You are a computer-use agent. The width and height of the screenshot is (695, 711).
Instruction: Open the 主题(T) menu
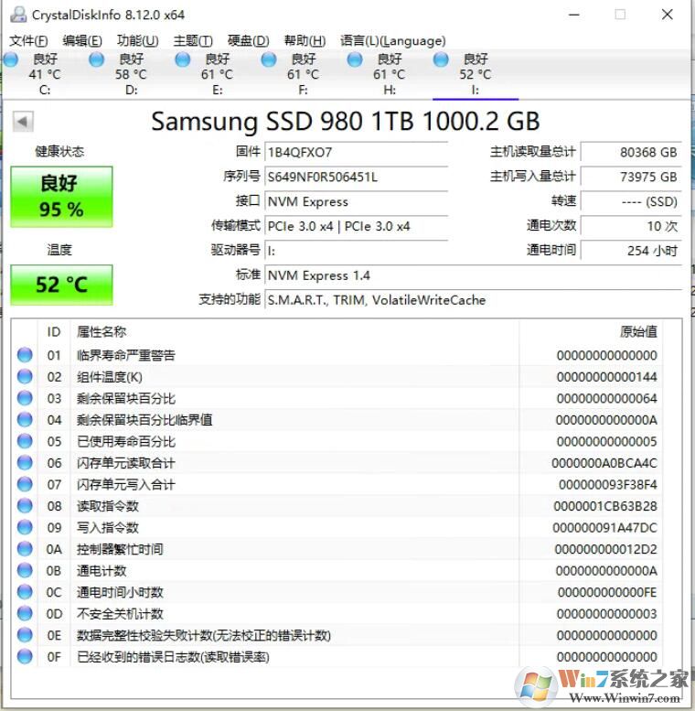click(192, 40)
